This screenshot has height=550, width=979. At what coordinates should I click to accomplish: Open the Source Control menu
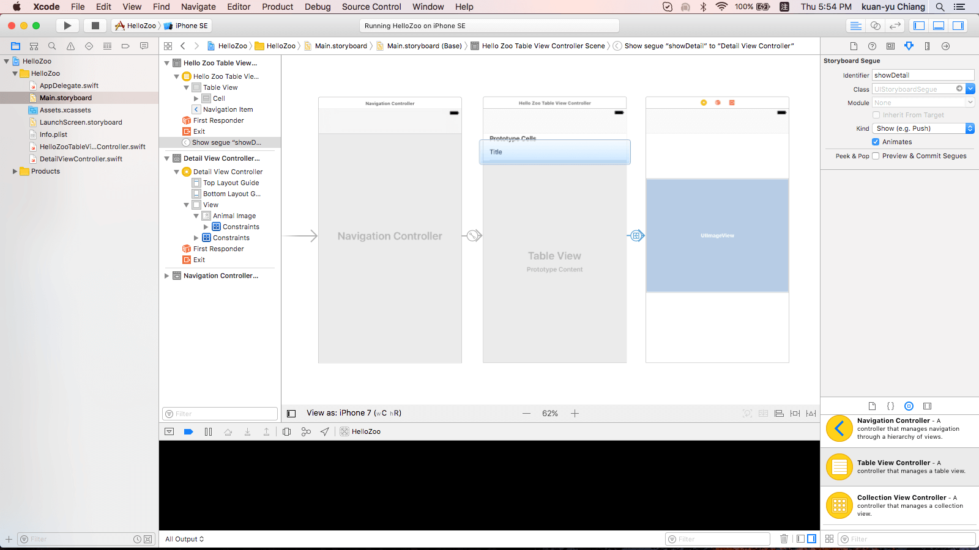pos(371,7)
